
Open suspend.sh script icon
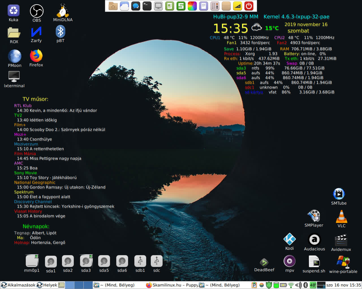314,261
